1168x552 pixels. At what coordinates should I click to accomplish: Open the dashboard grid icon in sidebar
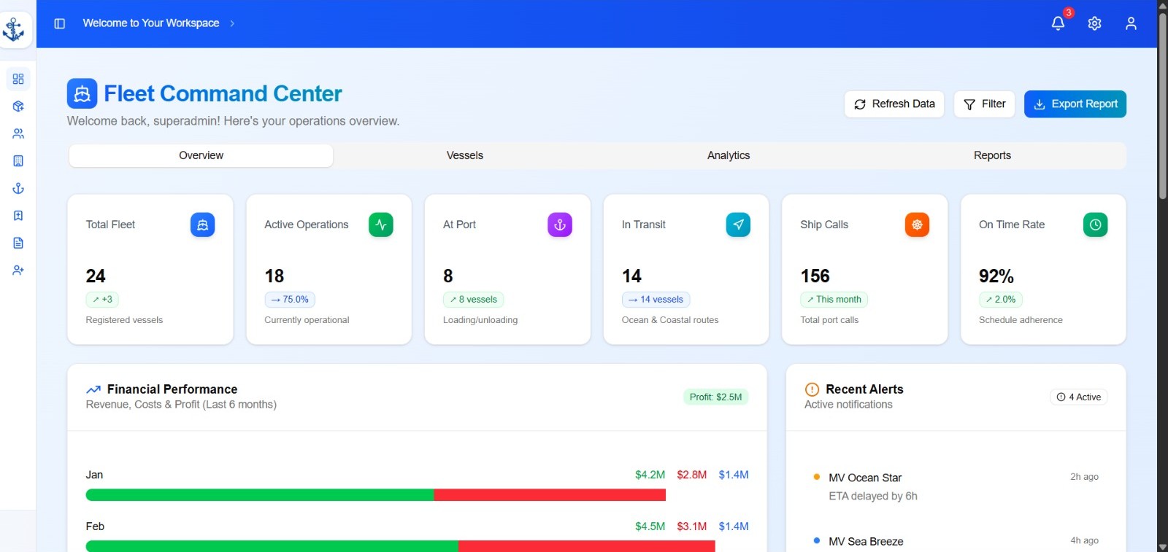[x=18, y=79]
